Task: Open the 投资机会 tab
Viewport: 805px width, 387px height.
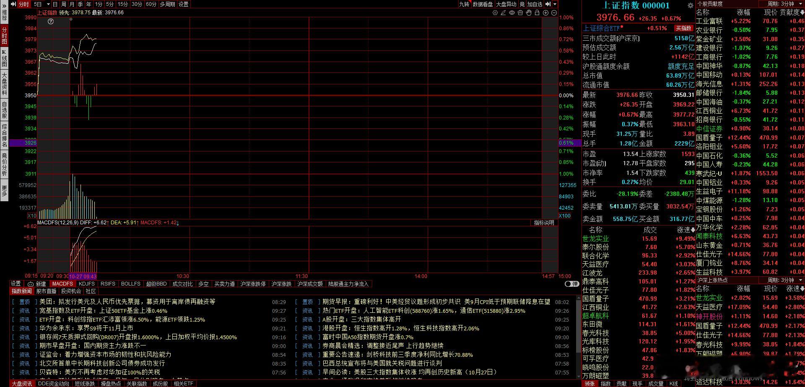Action: pyautogui.click(x=71, y=291)
